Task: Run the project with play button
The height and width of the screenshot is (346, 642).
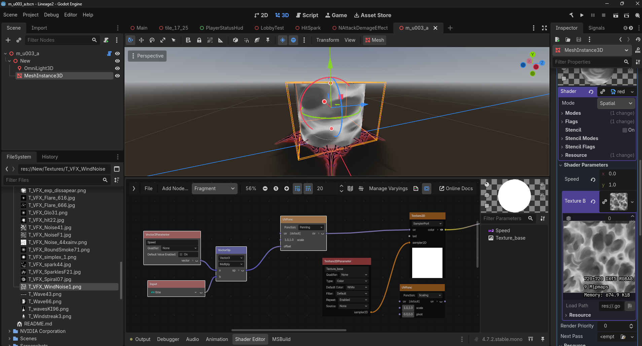Action: coord(582,15)
